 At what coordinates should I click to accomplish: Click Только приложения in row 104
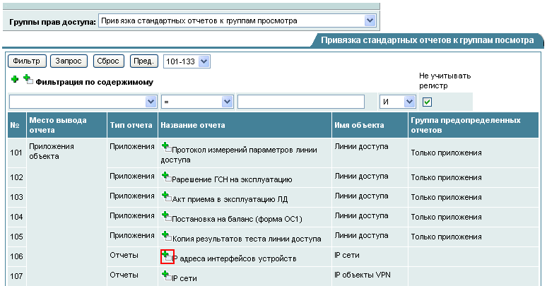[446, 217]
